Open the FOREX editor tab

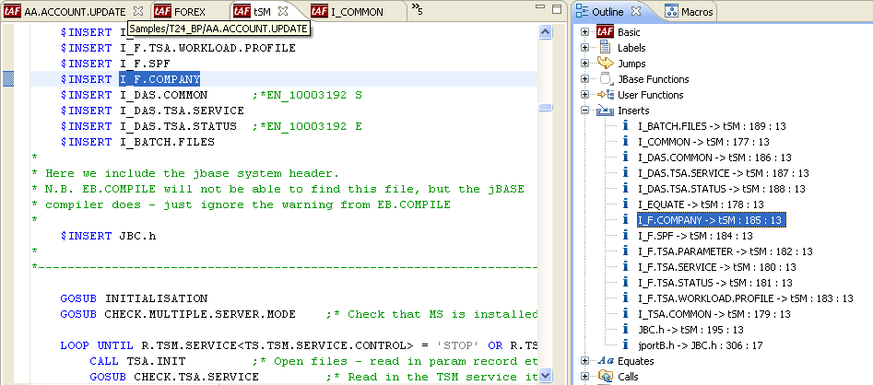[x=189, y=11]
